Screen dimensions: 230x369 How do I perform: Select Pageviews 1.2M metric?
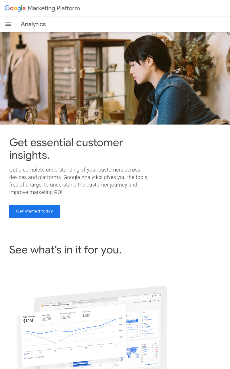[x=87, y=314]
